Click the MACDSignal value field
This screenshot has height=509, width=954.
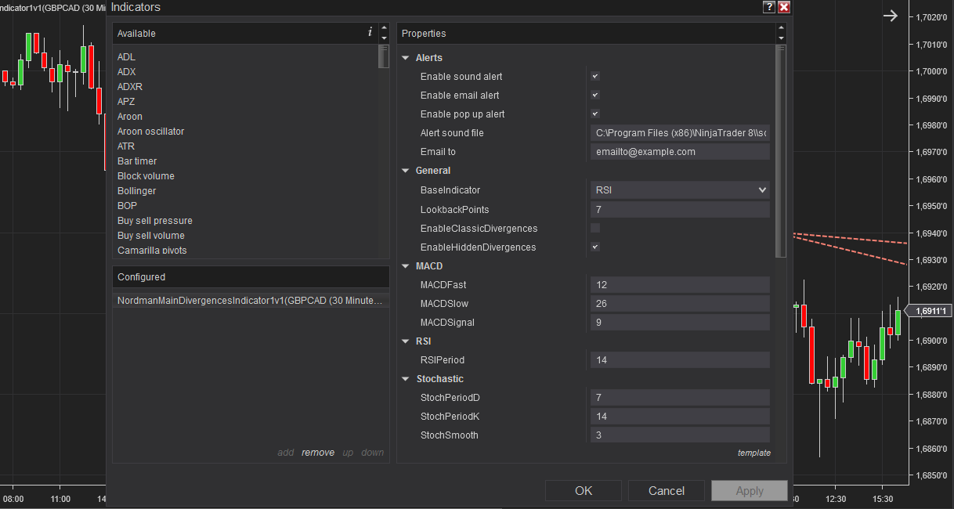click(680, 323)
